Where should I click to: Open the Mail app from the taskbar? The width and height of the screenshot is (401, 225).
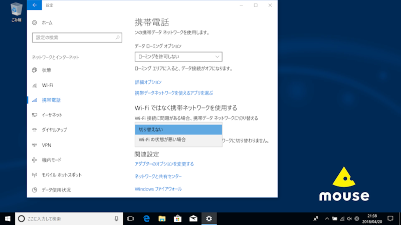tap(193, 218)
